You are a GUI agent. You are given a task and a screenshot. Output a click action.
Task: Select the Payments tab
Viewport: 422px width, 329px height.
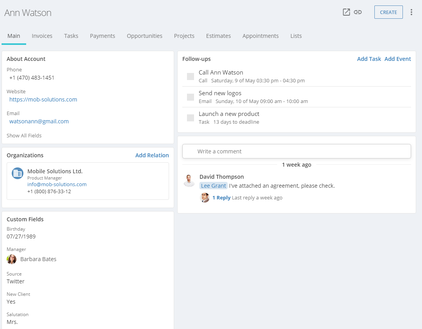point(103,36)
